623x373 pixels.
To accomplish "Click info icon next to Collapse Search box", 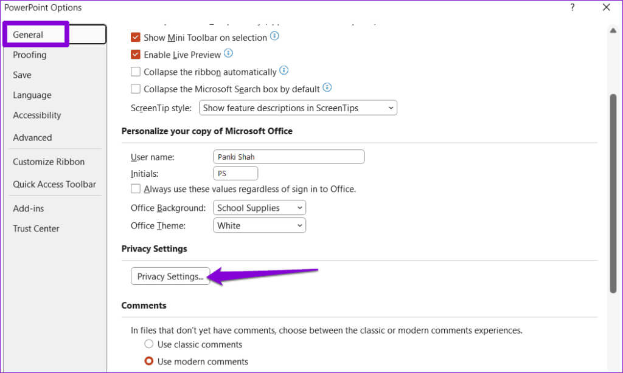I will pos(327,88).
